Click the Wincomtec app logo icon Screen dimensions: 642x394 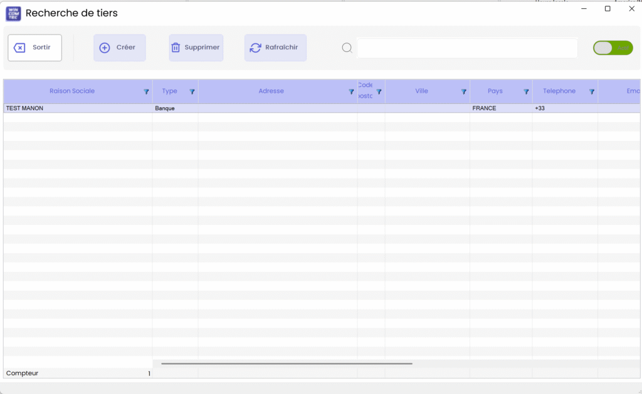13,13
